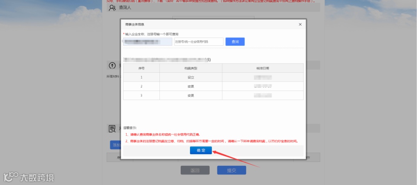
Task: Click the document search icon
Action: coord(112,129)
